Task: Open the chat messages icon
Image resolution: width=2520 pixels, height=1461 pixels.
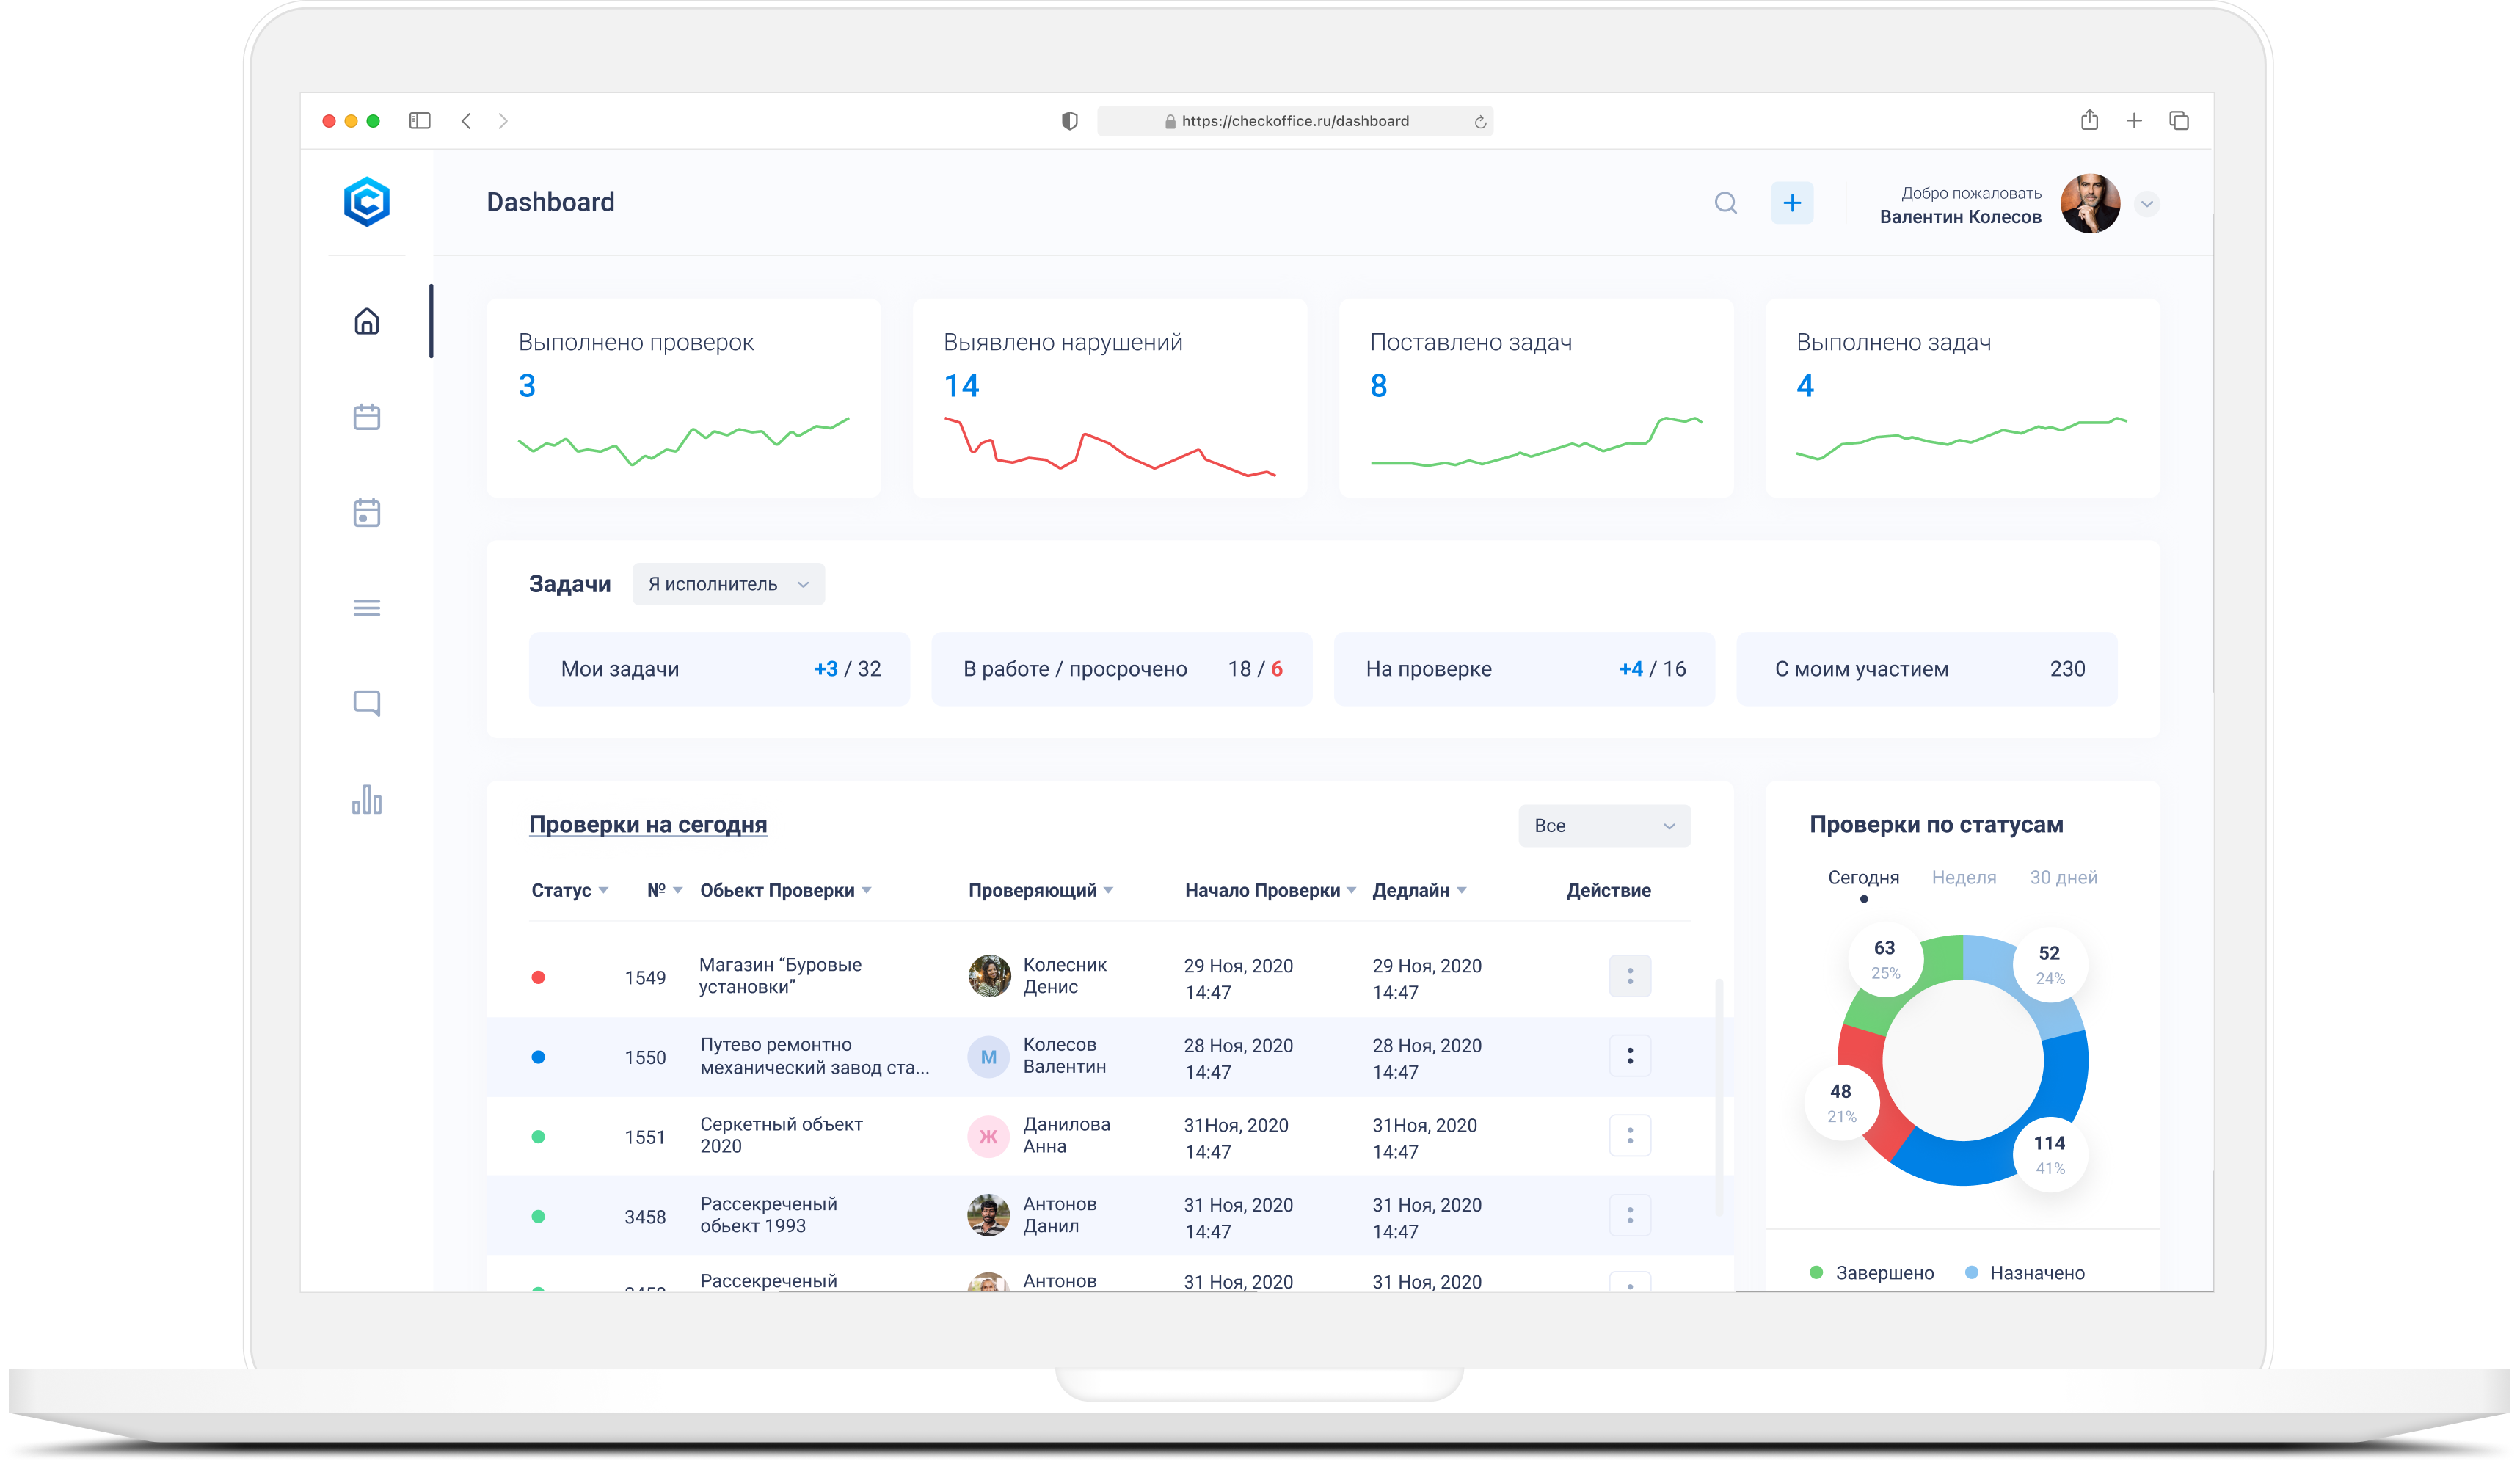Action: click(x=367, y=703)
